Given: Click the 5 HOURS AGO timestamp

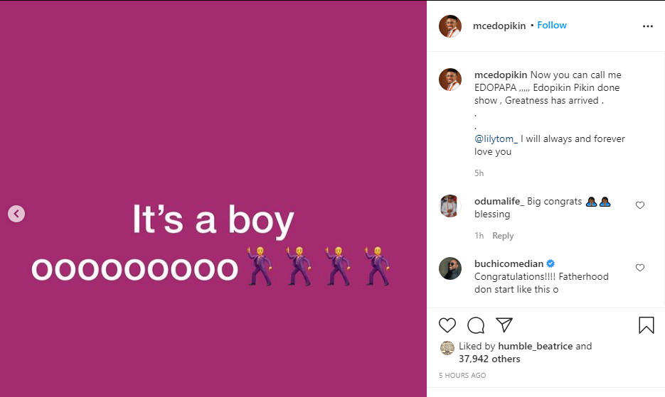Looking at the screenshot, I should click(x=462, y=375).
